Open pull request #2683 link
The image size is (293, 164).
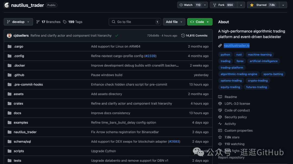[x=174, y=142]
